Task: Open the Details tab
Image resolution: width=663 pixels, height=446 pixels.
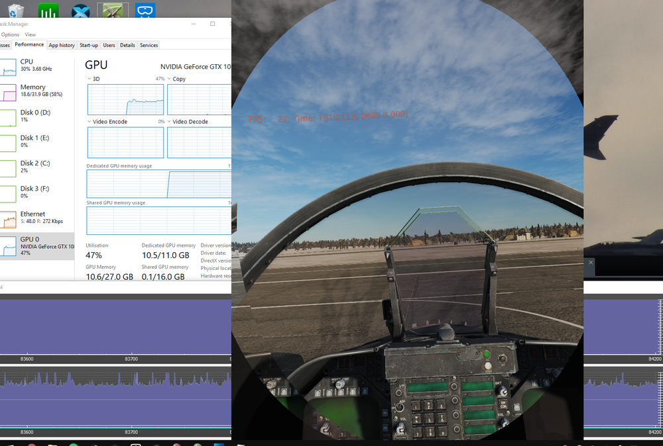Action: coord(127,45)
